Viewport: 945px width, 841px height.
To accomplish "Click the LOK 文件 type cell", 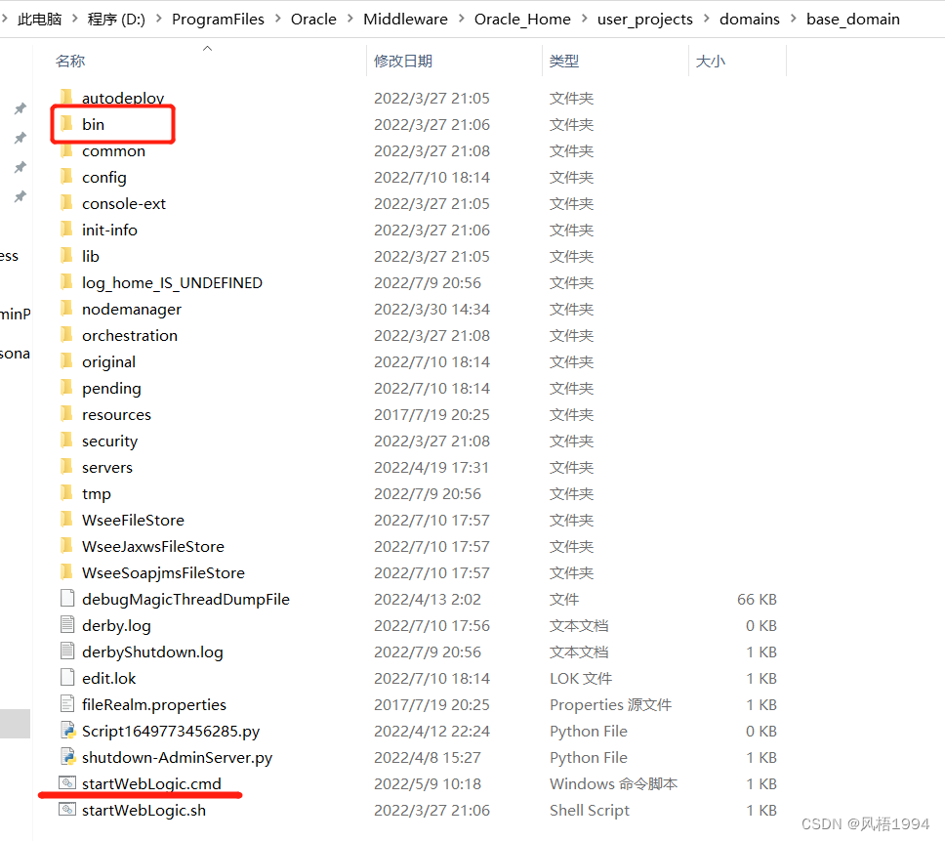I will [581, 678].
